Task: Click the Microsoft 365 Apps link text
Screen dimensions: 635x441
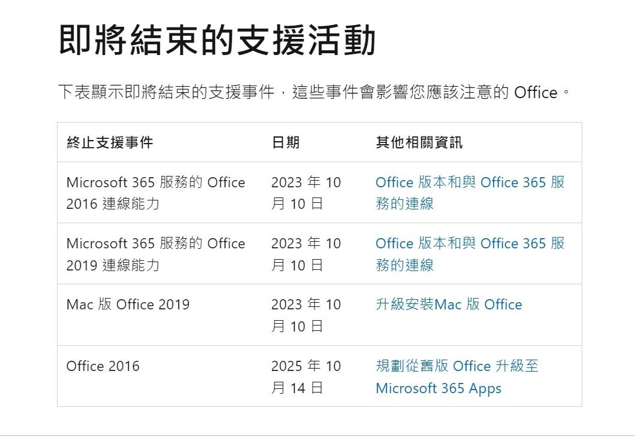Action: [438, 388]
